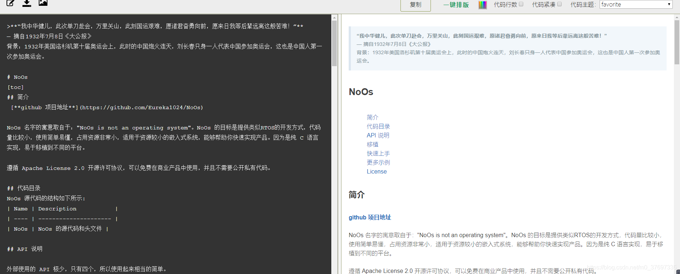Go to API 说明 in table of contents
The width and height of the screenshot is (680, 274).
pos(378,135)
